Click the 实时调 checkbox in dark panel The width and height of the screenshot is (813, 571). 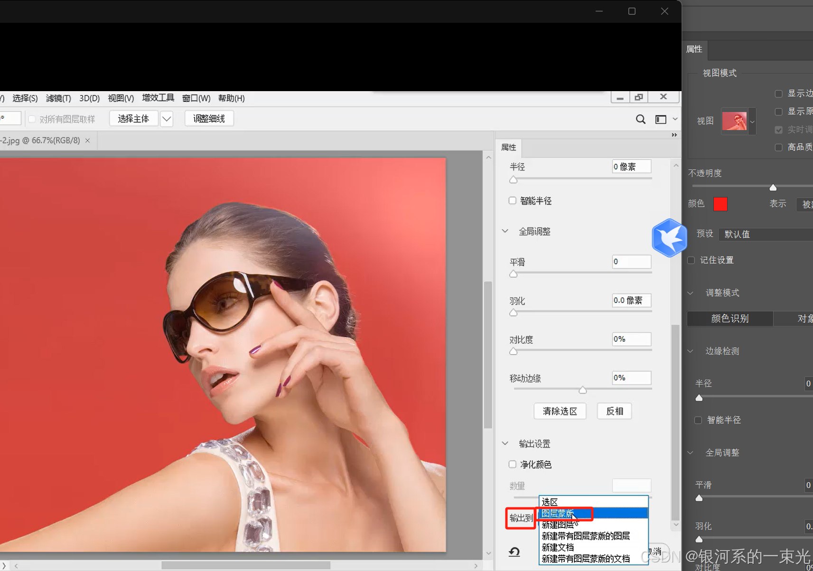point(778,130)
